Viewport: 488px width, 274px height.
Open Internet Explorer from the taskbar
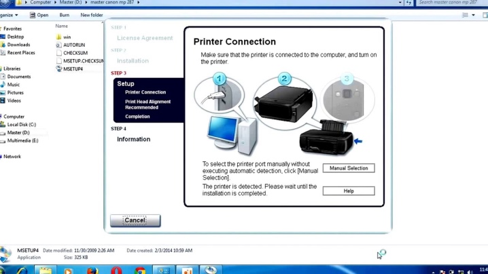(21, 271)
